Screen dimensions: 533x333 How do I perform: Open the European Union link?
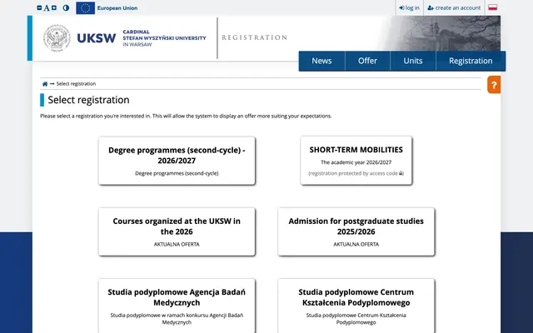coord(117,8)
